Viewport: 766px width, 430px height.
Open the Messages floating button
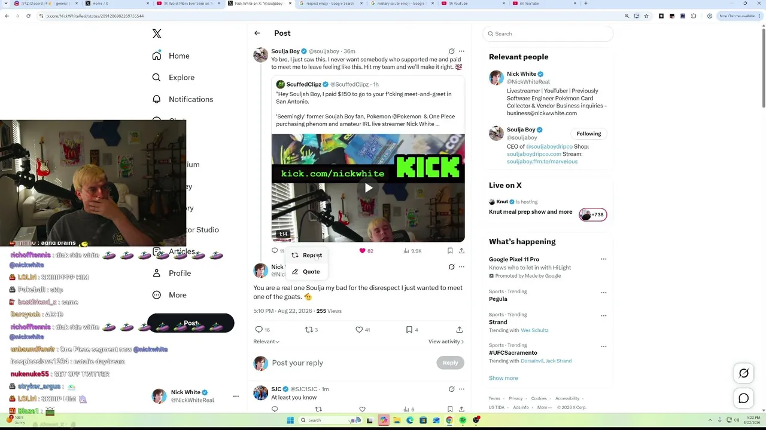[x=744, y=398]
